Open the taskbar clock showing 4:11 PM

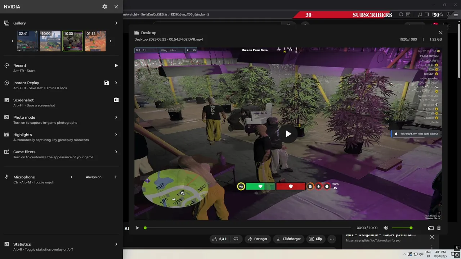click(x=440, y=254)
